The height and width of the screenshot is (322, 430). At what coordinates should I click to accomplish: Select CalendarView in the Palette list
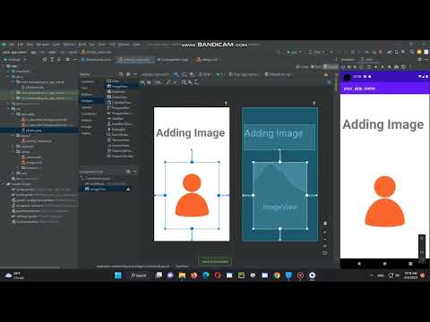click(122, 103)
